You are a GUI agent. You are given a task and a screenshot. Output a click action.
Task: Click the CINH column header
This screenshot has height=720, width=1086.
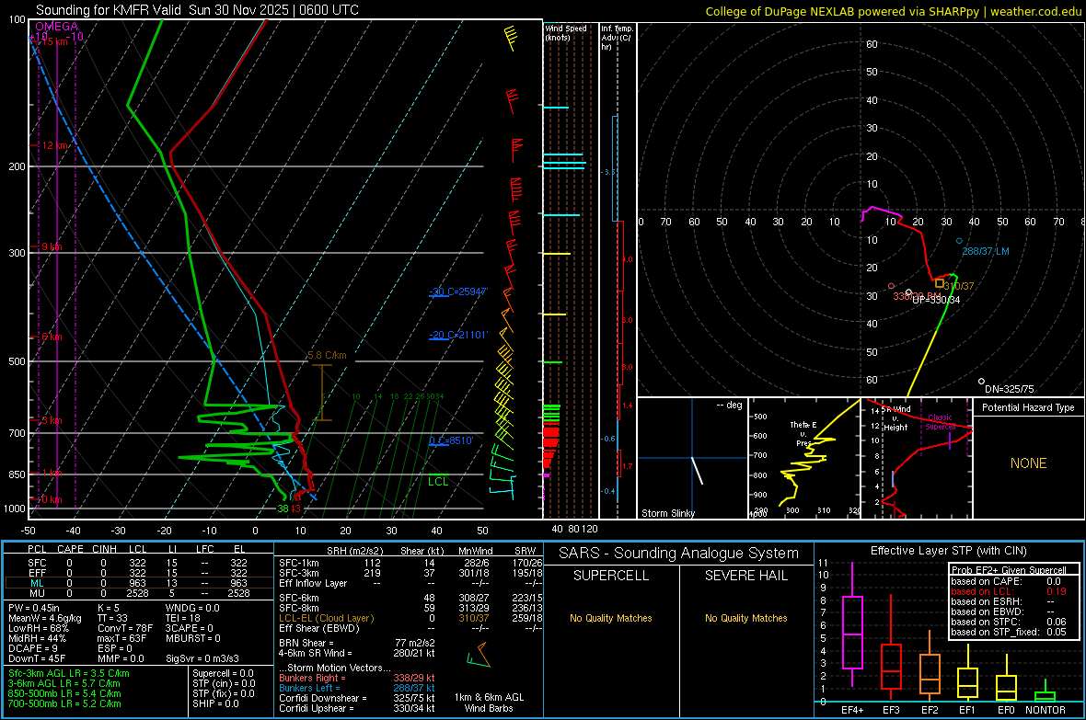pyautogui.click(x=105, y=549)
